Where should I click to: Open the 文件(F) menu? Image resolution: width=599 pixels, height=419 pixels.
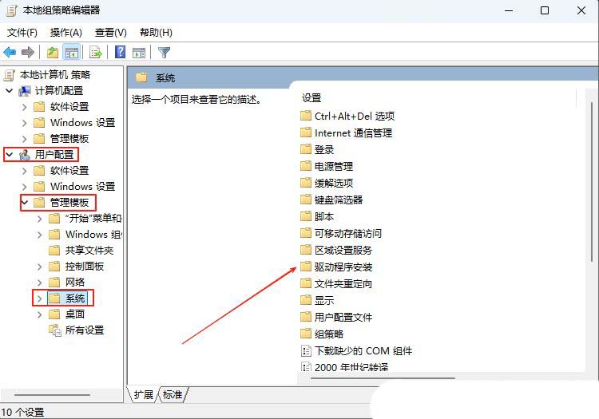click(x=22, y=33)
